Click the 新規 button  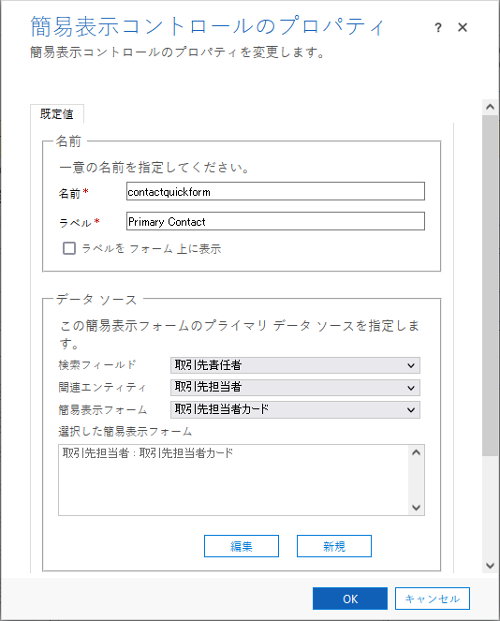(334, 546)
